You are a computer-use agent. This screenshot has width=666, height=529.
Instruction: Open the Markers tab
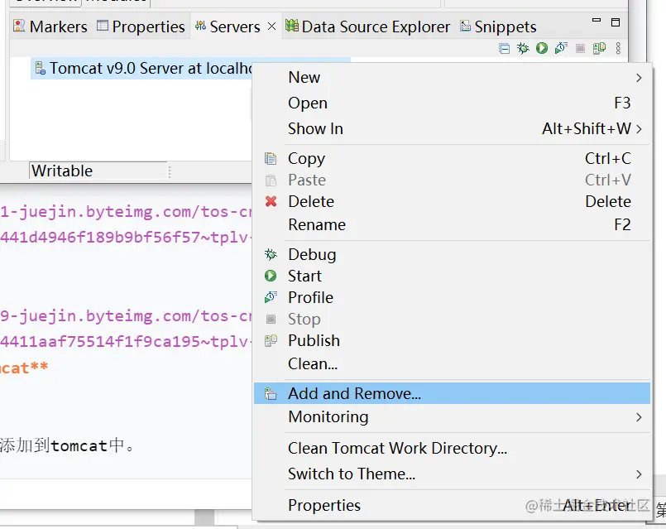point(50,26)
